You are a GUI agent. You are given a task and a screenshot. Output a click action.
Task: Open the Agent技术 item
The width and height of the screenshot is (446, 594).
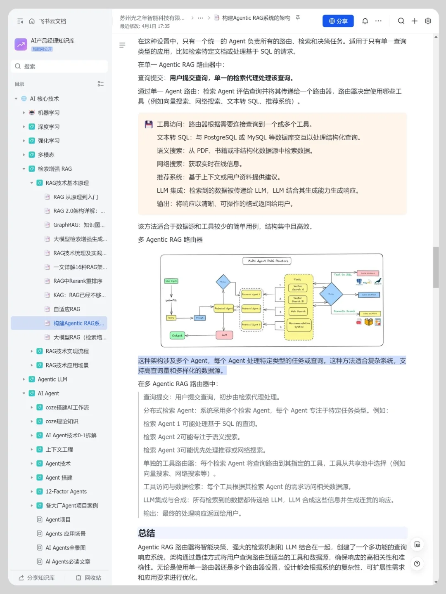(59, 463)
